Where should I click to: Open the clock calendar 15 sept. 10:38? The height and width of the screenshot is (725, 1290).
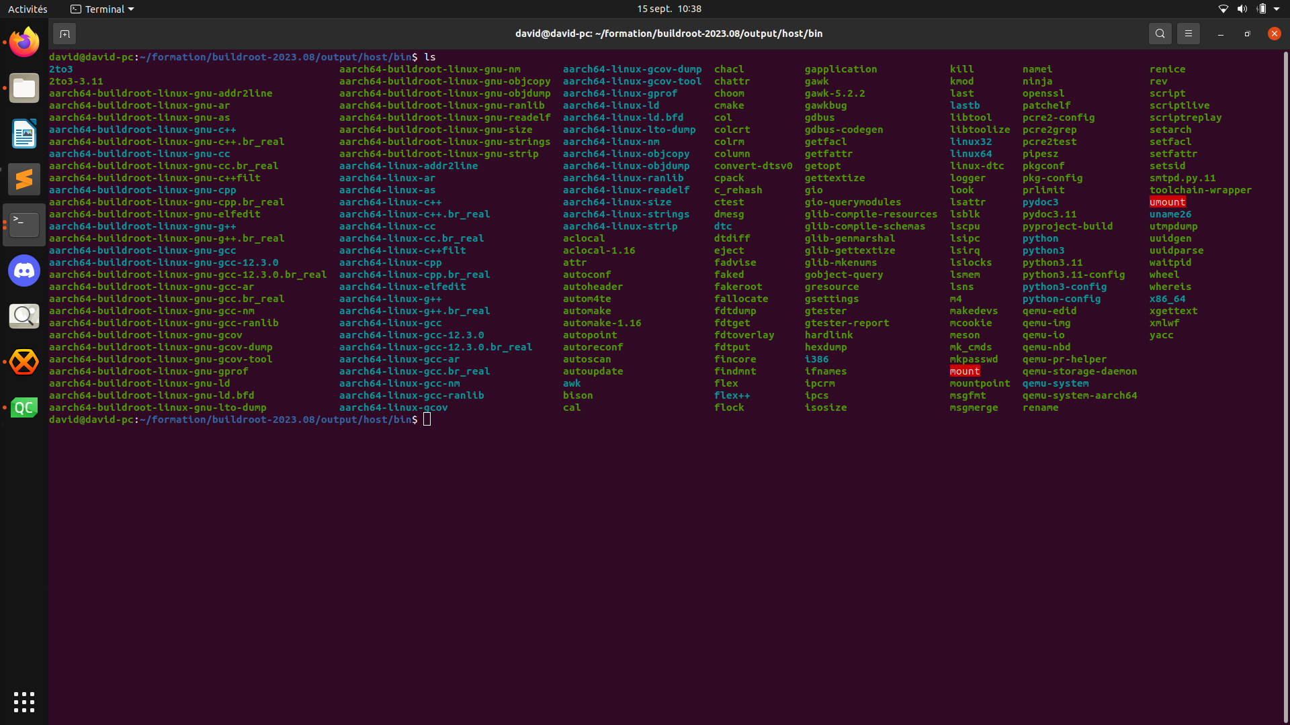coord(669,9)
